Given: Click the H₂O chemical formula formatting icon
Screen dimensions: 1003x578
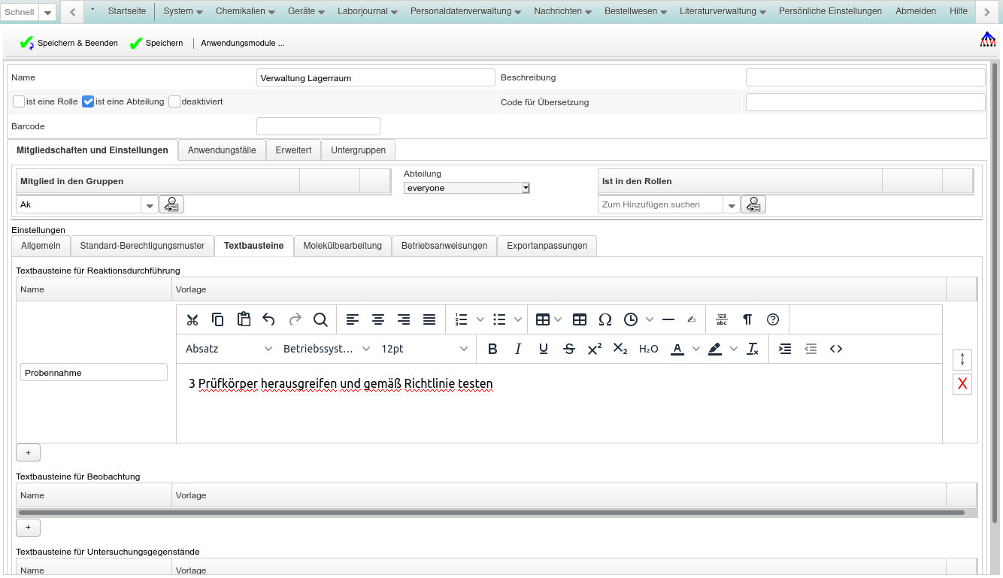Looking at the screenshot, I should (x=648, y=349).
